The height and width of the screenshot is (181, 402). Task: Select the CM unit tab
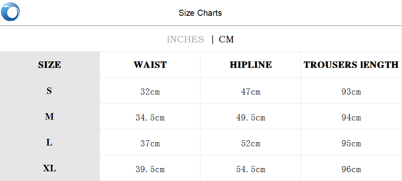[226, 39]
